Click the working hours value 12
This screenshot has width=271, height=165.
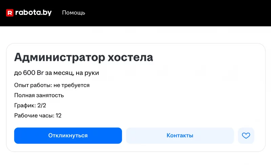click(58, 116)
